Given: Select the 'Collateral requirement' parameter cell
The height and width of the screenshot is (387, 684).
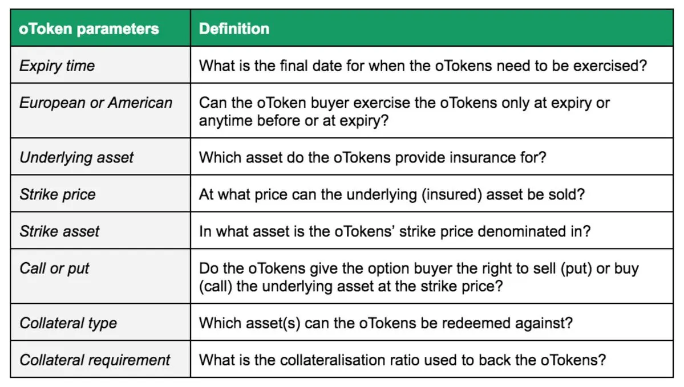Looking at the screenshot, I should pos(100,360).
